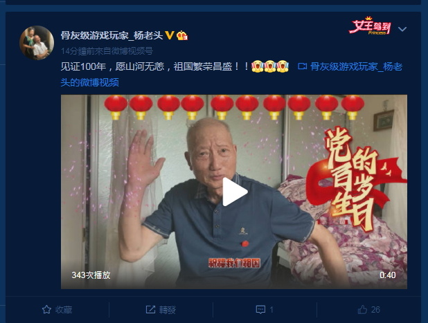Click the 收藏 favorite label
428x323 pixels.
point(64,310)
